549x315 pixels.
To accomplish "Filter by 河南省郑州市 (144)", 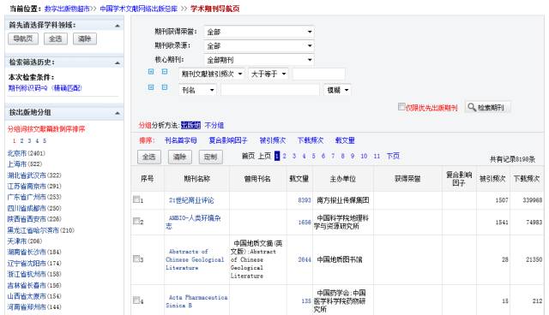I will [x=34, y=307].
